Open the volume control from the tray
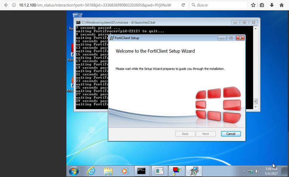 point(257,171)
